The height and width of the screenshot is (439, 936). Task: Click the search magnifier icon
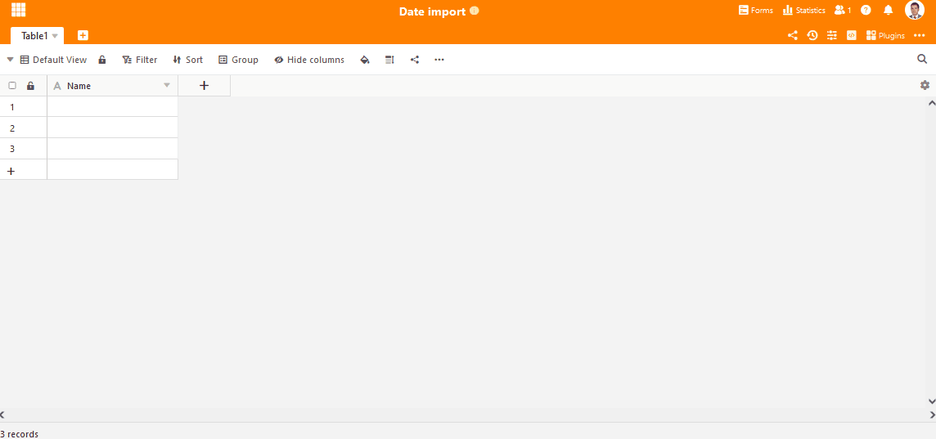pos(922,59)
